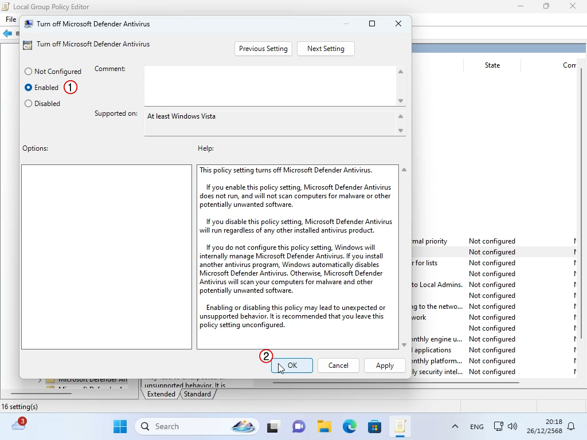587x440 pixels.
Task: Open File Explorer from the taskbar
Action: tap(324, 426)
